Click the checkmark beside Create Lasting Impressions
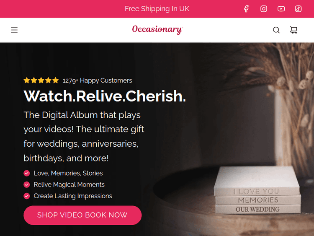 [x=27, y=196]
